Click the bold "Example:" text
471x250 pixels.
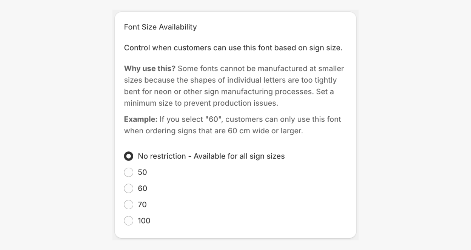[x=141, y=119]
